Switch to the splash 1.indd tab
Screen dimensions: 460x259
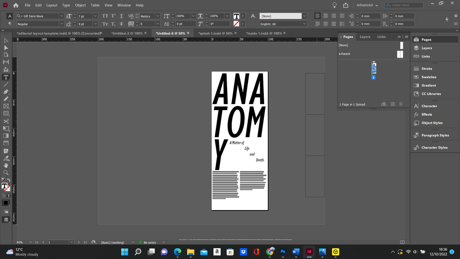(x=215, y=33)
